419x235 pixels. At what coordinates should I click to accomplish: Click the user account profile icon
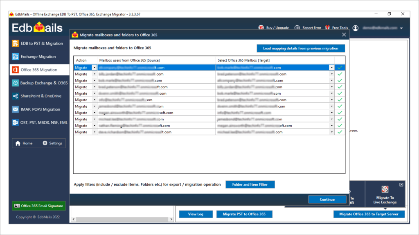[x=356, y=28]
